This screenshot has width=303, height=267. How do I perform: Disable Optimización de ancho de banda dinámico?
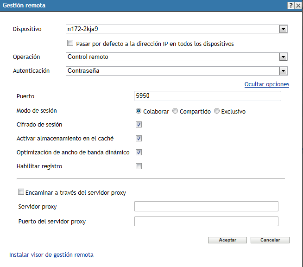point(139,153)
